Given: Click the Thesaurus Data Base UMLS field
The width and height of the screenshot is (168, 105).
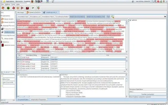Looking at the screenshot, I should click(148, 92).
